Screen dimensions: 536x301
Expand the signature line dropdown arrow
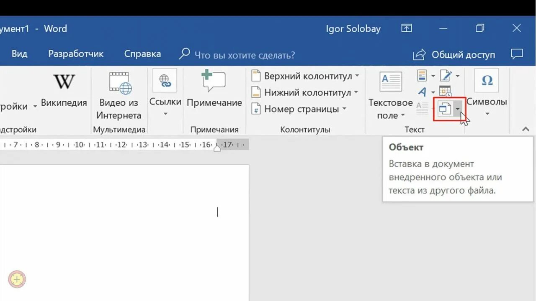coord(457,76)
